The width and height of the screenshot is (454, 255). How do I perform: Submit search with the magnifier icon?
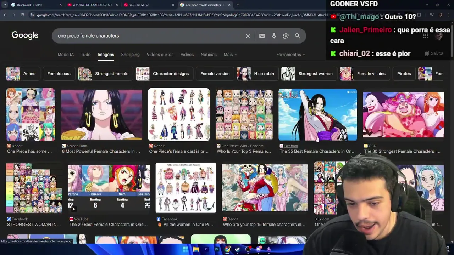[x=298, y=36]
